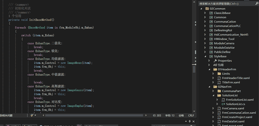Open the code cleanup brush icon
The width and height of the screenshot is (259, 126).
[x=32, y=115]
